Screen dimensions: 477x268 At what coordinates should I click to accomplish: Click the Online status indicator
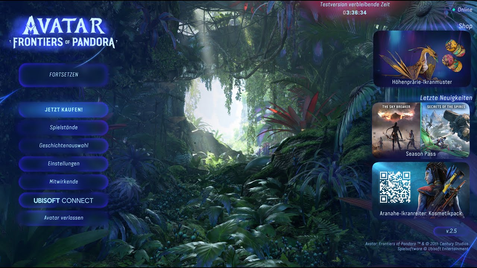[462, 10]
